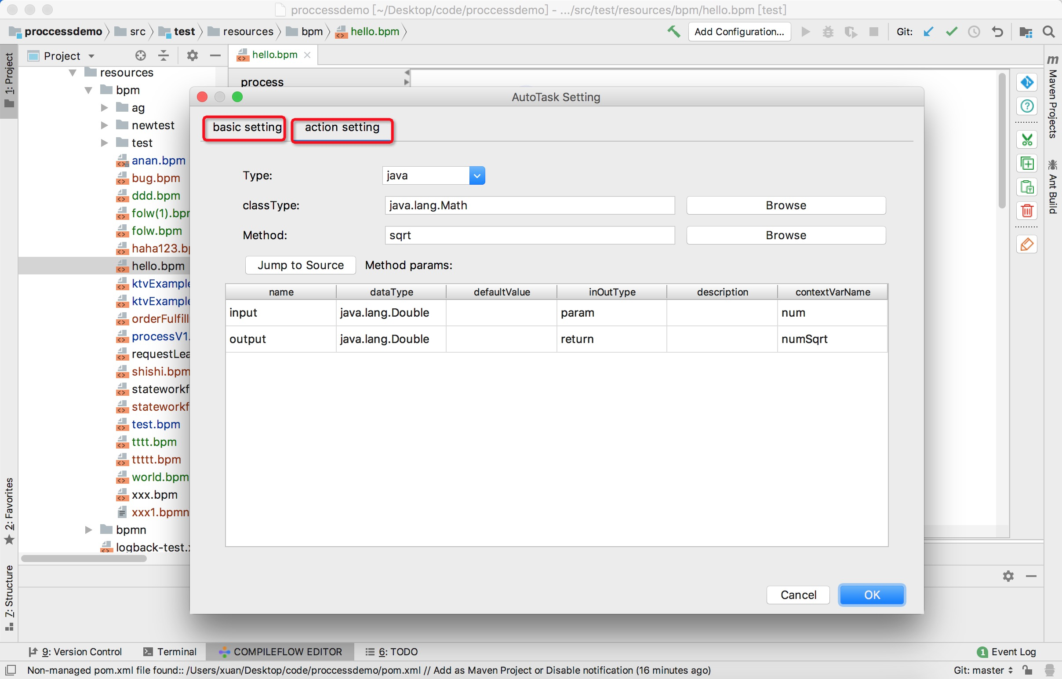
Task: Click the Git commit checkmark icon
Action: 951,32
